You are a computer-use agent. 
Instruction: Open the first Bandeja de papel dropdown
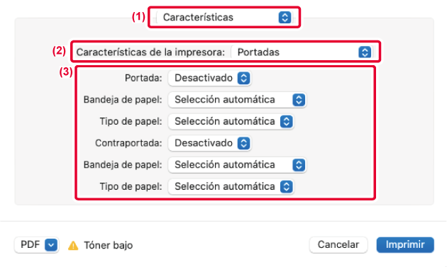coord(237,100)
